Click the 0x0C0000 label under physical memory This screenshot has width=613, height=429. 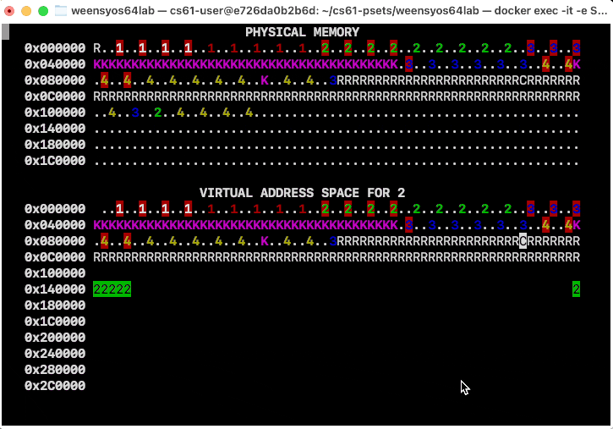[55, 96]
